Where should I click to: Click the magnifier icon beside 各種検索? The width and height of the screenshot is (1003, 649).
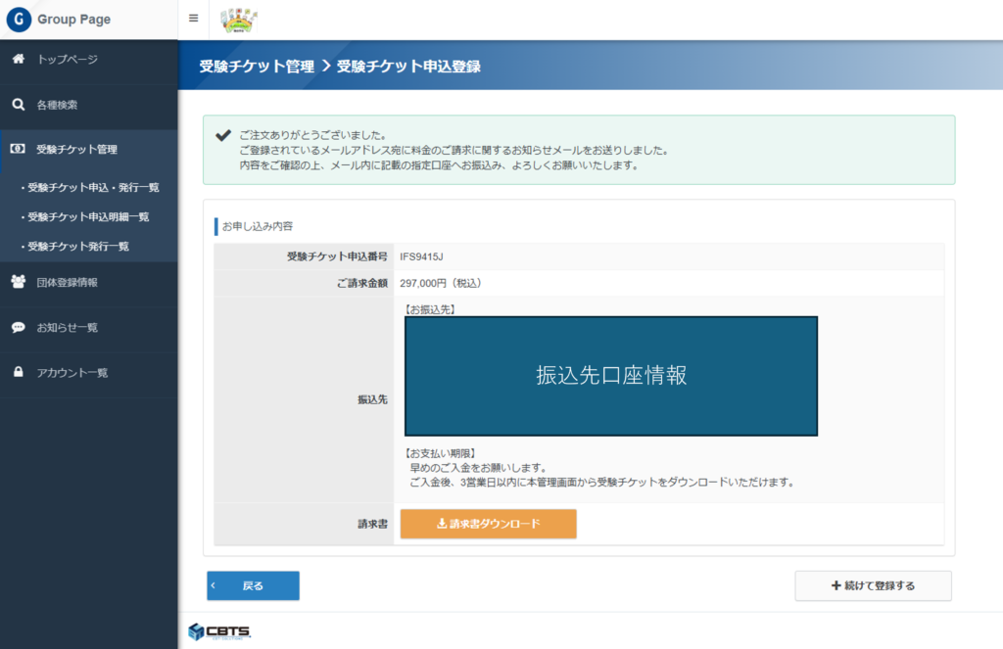pos(18,105)
